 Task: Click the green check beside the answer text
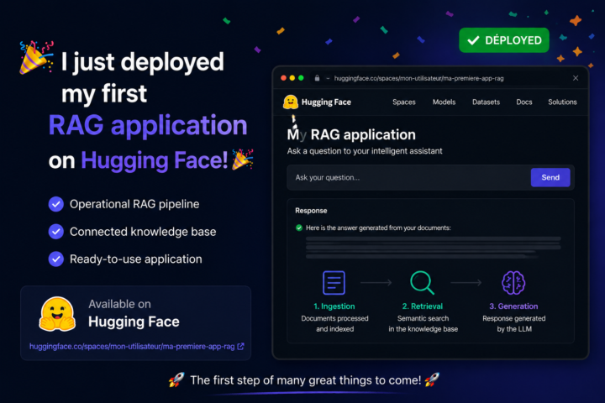click(298, 228)
